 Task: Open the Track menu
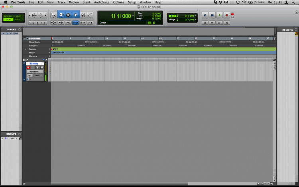[x=61, y=2]
